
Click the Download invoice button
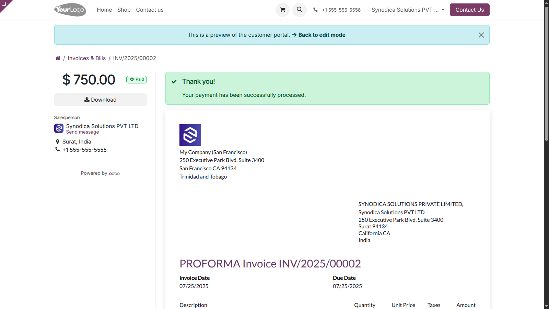[101, 100]
